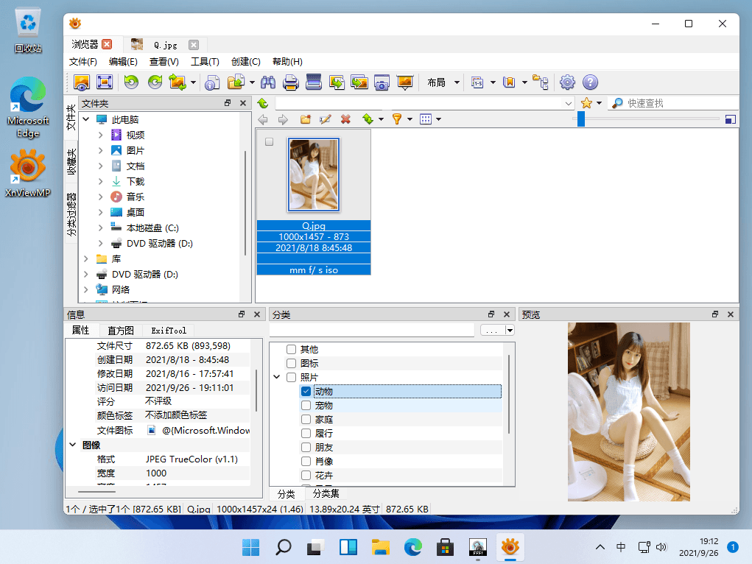Screen dimensions: 752x564
Task: Expand 本地磁盘 (C:) node
Action: tap(100, 228)
